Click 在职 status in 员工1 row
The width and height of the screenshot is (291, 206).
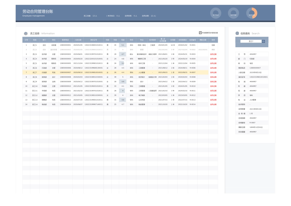pos(213,45)
